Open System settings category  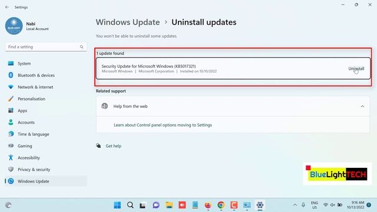(x=46, y=64)
